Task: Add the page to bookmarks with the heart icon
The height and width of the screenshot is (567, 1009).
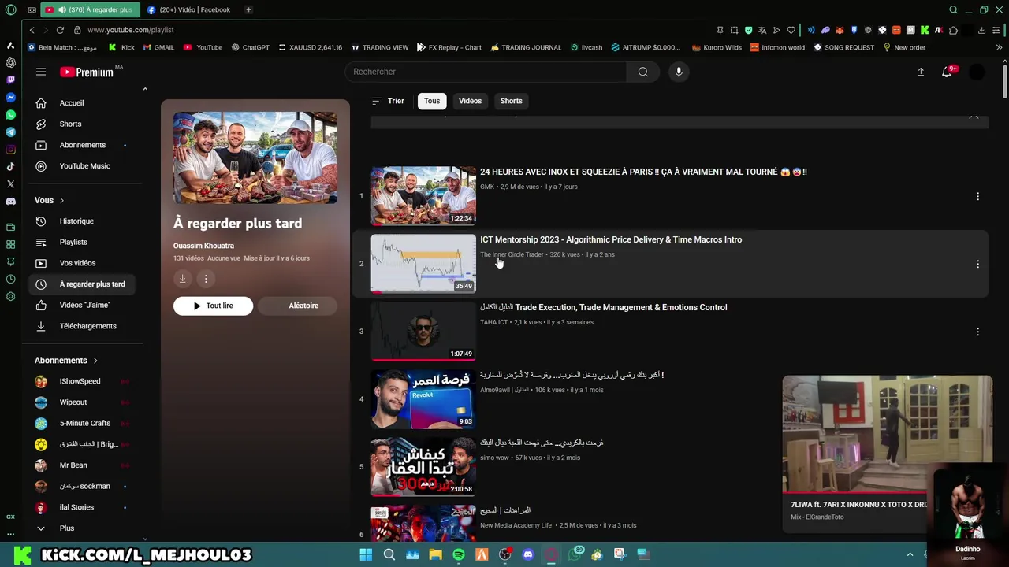Action: tap(791, 30)
